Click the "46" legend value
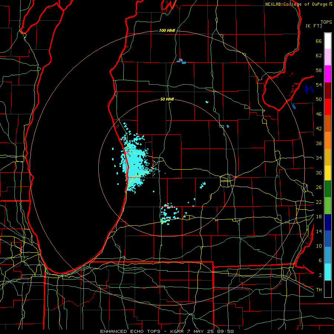 click(319, 114)
